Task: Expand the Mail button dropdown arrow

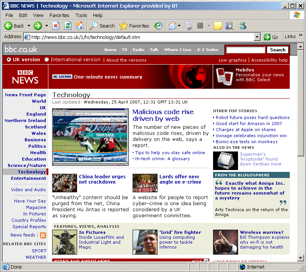Action: pyautogui.click(x=179, y=26)
